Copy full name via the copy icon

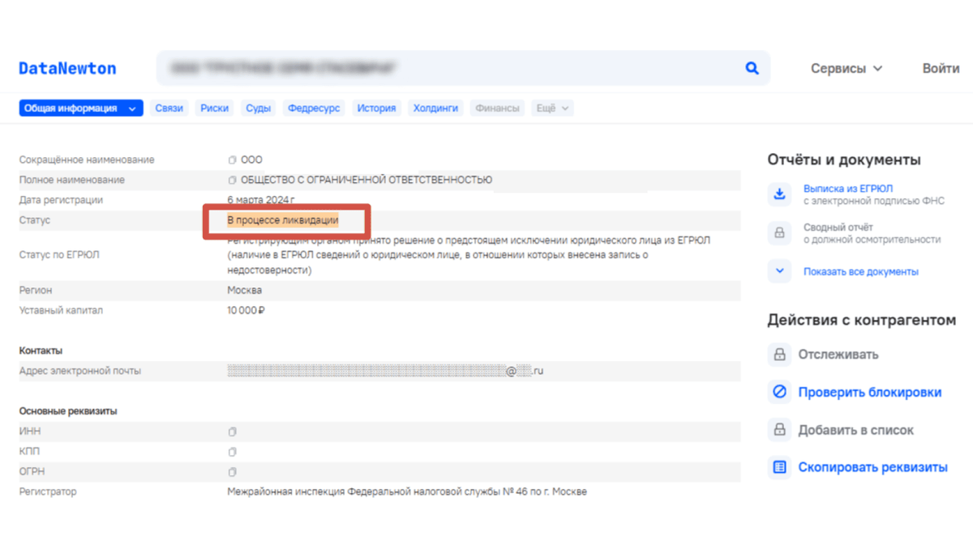[x=233, y=181]
